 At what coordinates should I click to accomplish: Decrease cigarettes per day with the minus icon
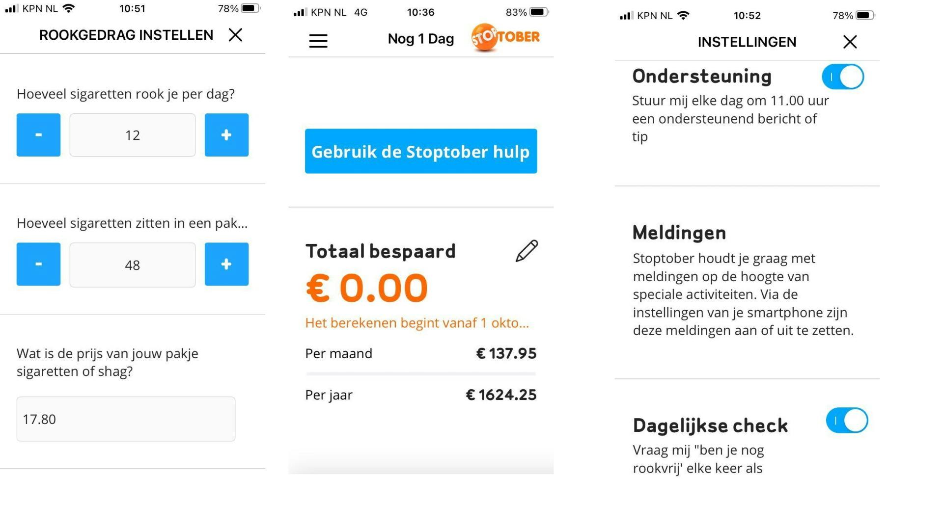[x=38, y=135]
